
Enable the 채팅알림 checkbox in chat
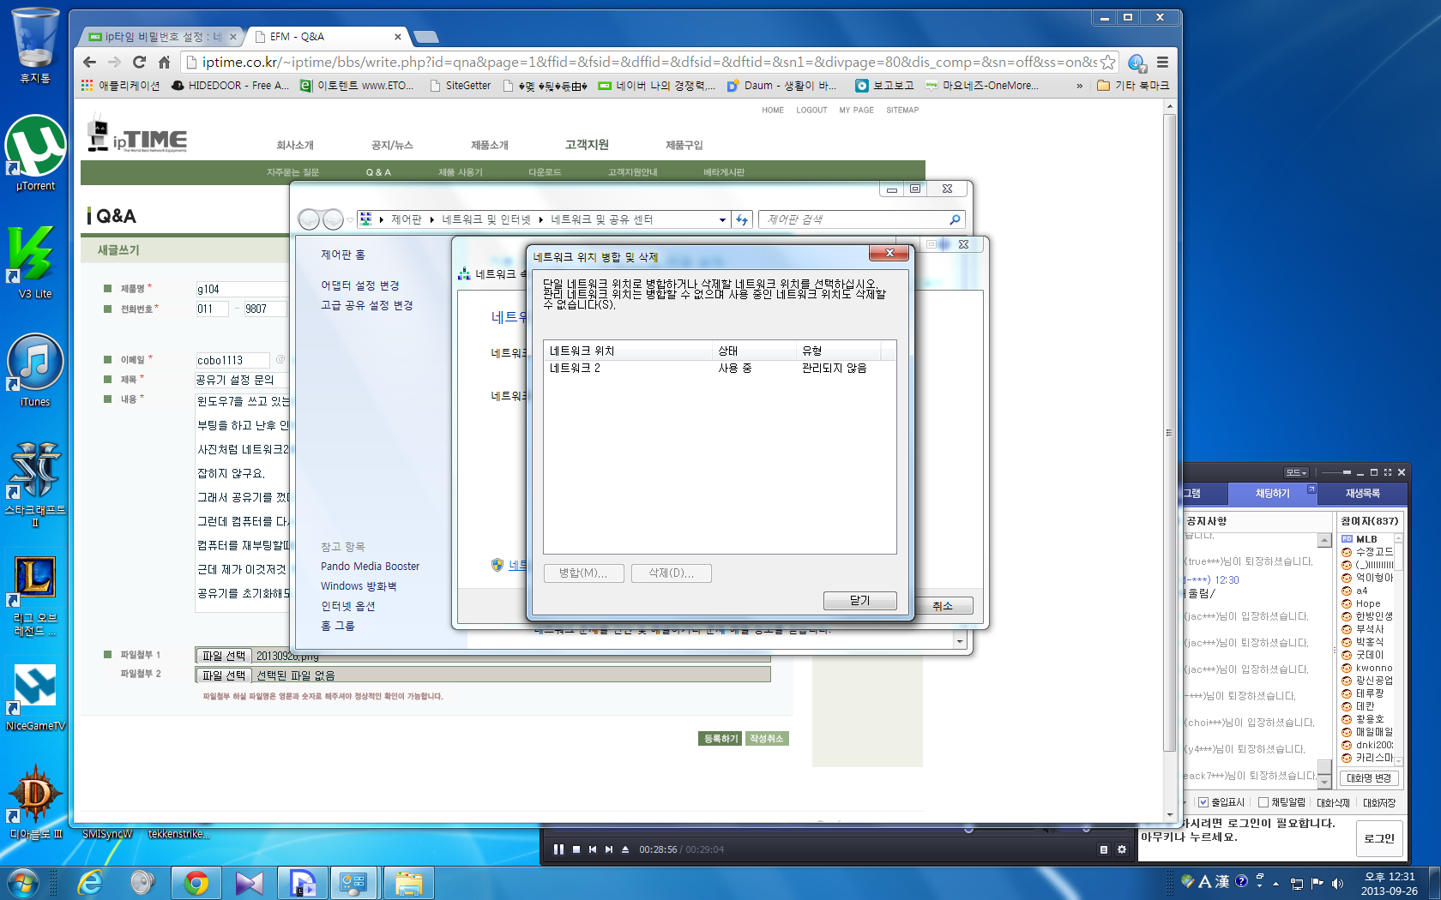click(x=1263, y=802)
